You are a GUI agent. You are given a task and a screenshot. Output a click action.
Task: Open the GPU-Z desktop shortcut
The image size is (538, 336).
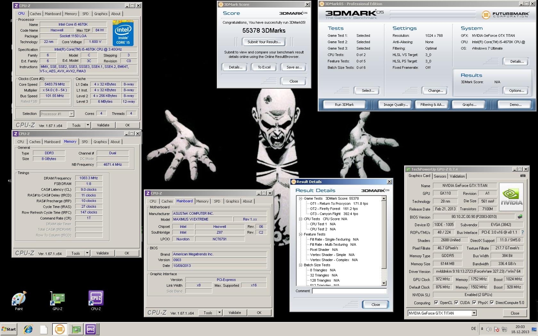pos(58,301)
